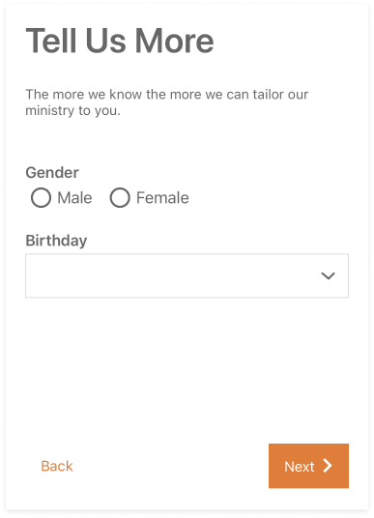
Task: Click the 'Tell Us More' heading
Action: tap(120, 41)
